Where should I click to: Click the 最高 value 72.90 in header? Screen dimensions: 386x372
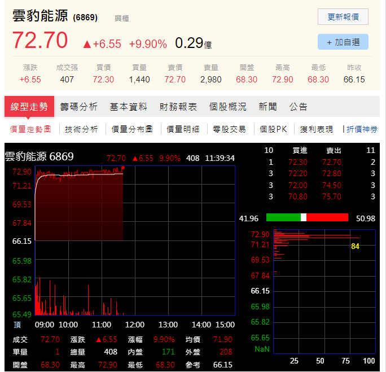282,80
